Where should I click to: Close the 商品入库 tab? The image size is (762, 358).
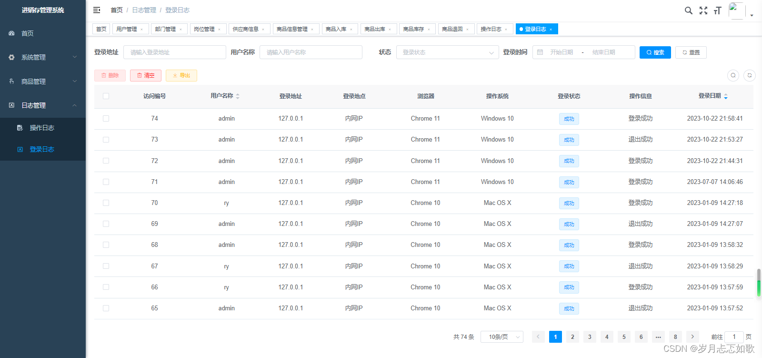[x=351, y=30]
